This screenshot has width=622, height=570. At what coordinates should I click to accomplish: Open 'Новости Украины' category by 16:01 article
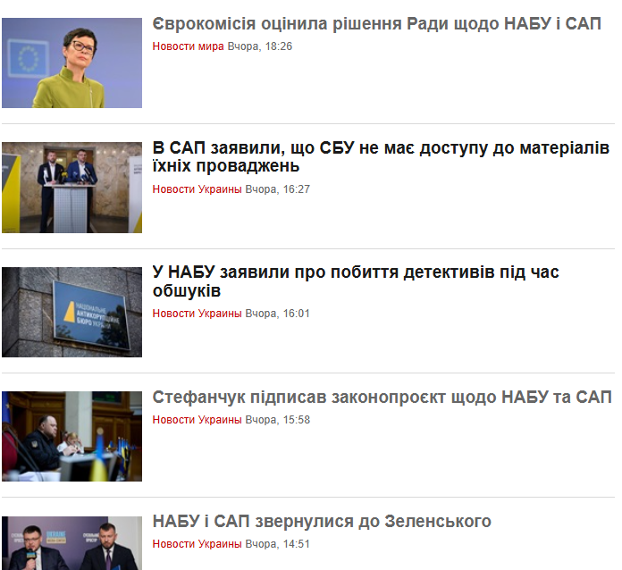[x=197, y=314]
